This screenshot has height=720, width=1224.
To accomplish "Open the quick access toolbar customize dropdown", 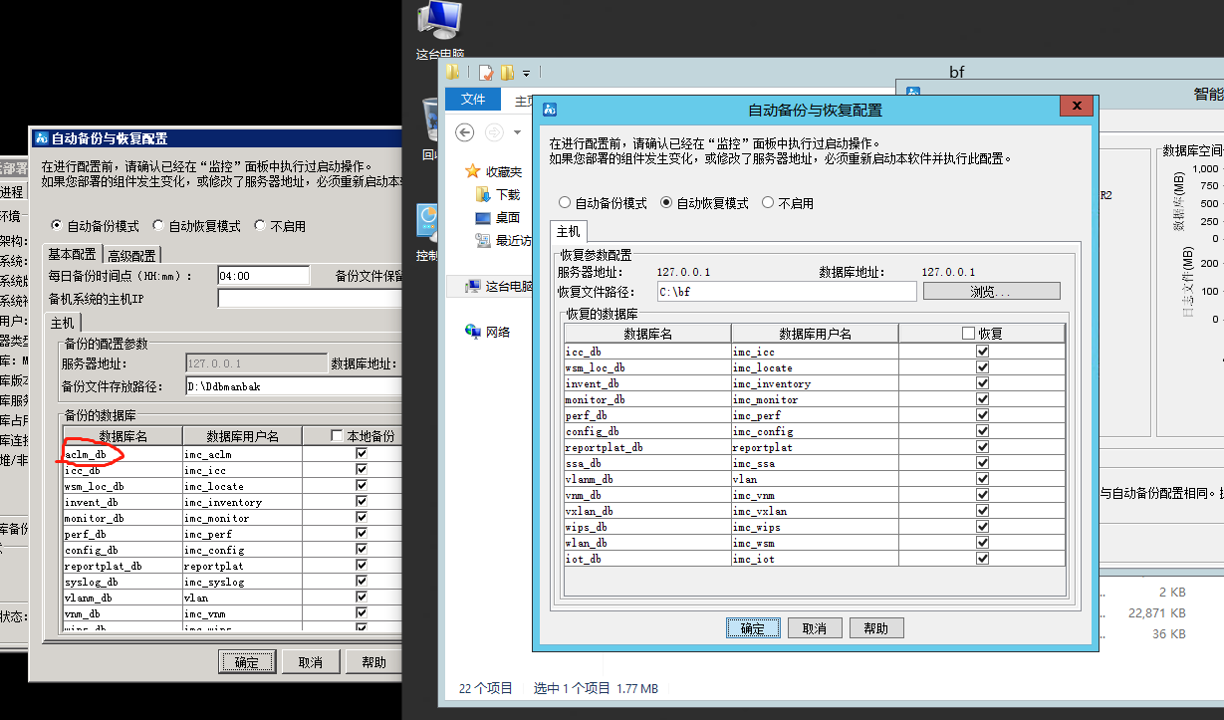I will click(x=526, y=73).
